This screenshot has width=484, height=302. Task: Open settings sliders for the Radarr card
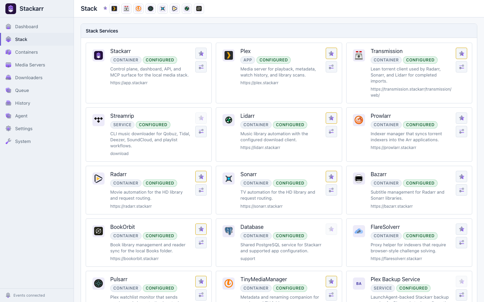pyautogui.click(x=201, y=190)
